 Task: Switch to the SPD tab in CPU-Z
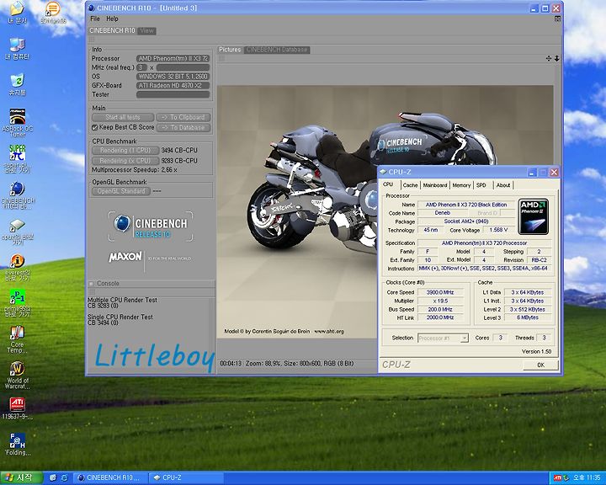coord(481,185)
